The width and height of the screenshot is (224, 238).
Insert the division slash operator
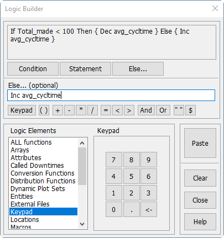(x=92, y=110)
